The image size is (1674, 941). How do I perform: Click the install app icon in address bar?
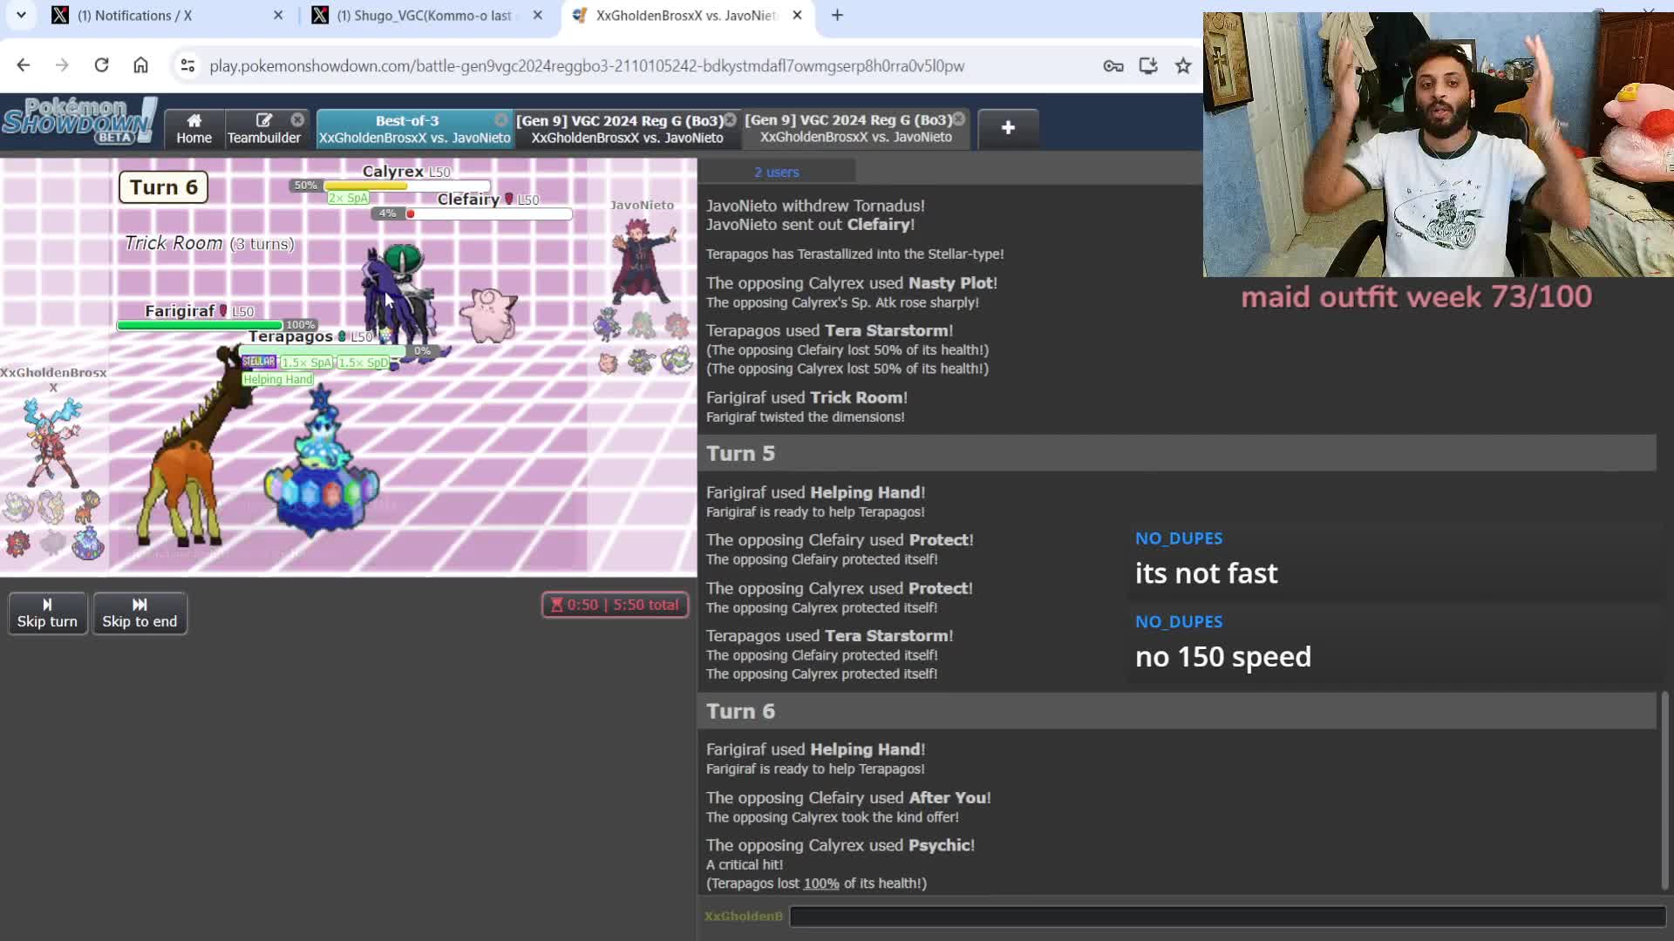coord(1148,65)
